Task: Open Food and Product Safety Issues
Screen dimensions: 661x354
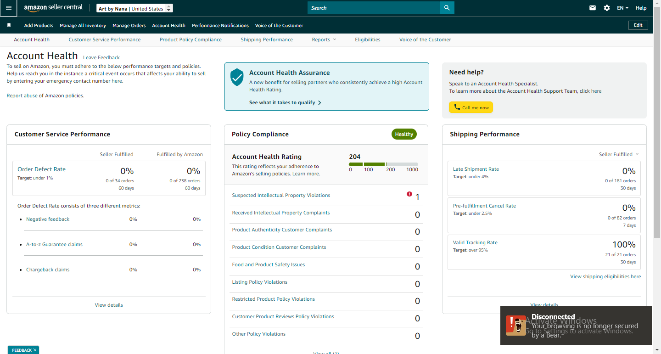Action: tap(269, 264)
